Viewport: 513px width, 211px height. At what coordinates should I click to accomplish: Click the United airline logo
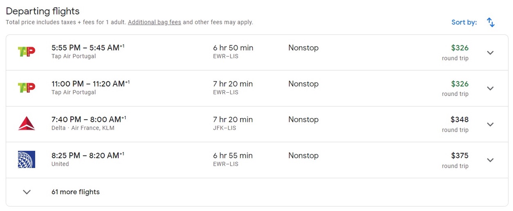tap(27, 159)
